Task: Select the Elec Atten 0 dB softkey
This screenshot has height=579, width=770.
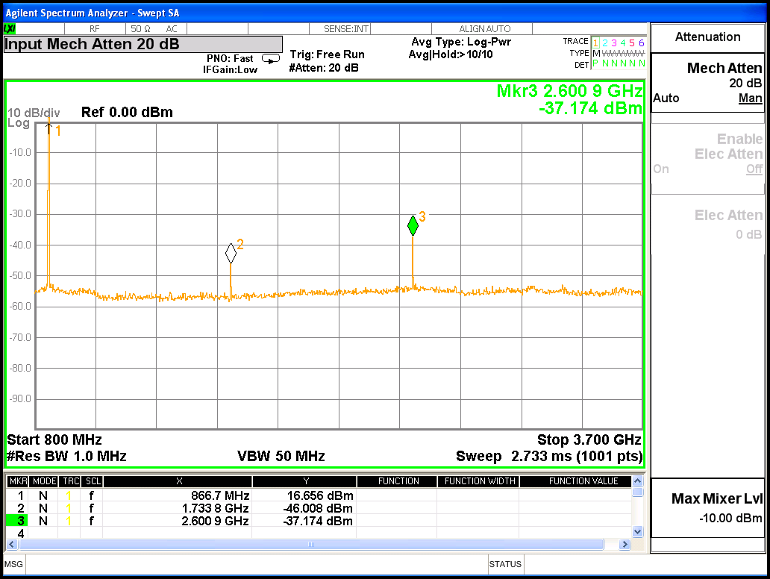Action: pyautogui.click(x=707, y=225)
